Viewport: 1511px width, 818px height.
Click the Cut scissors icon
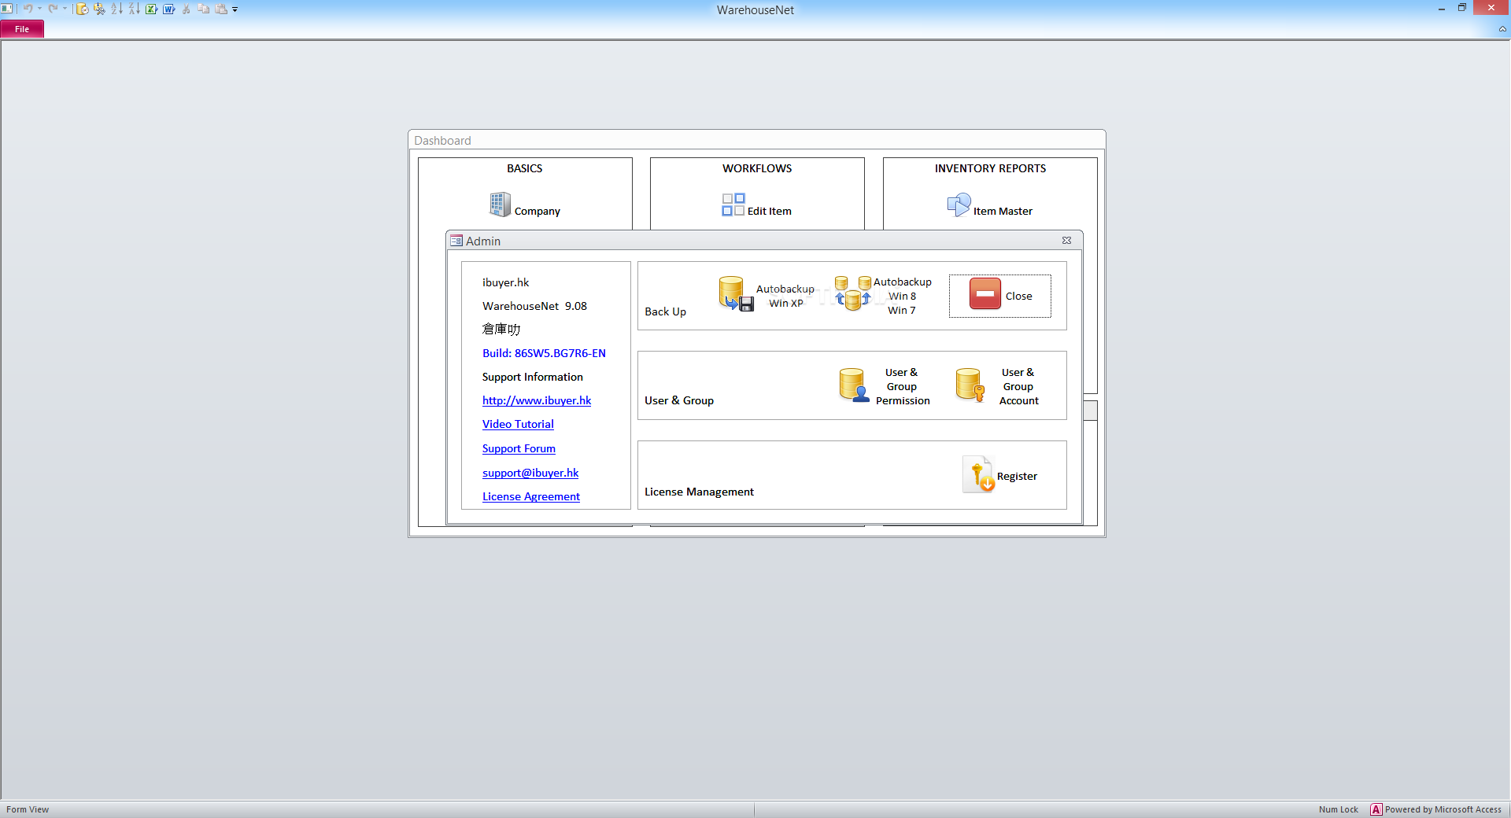187,9
